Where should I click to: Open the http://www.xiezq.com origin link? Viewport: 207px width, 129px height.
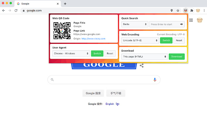pyautogui.click(x=93, y=39)
